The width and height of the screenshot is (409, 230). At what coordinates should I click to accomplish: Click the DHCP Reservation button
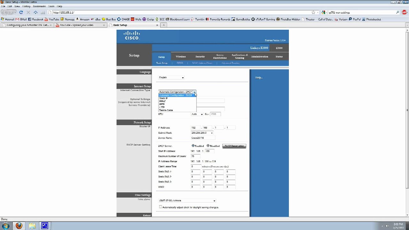[234, 146]
